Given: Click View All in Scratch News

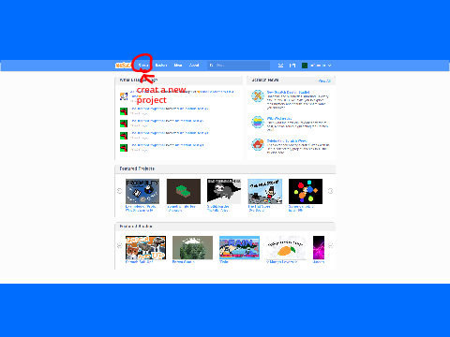Looking at the screenshot, I should tap(324, 81).
